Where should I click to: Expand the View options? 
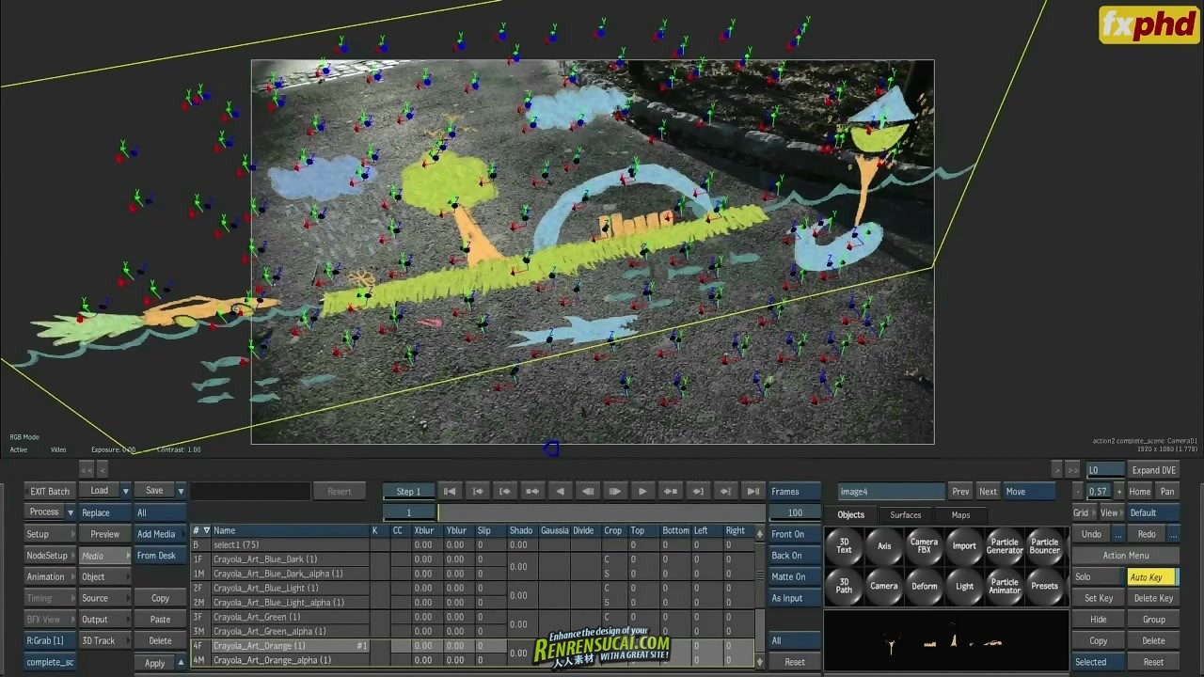[1113, 512]
